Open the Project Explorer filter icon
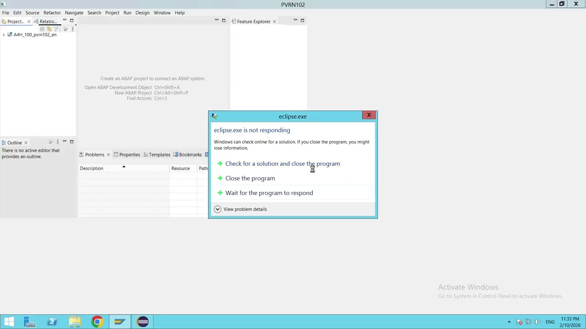The image size is (586, 329). (x=56, y=29)
